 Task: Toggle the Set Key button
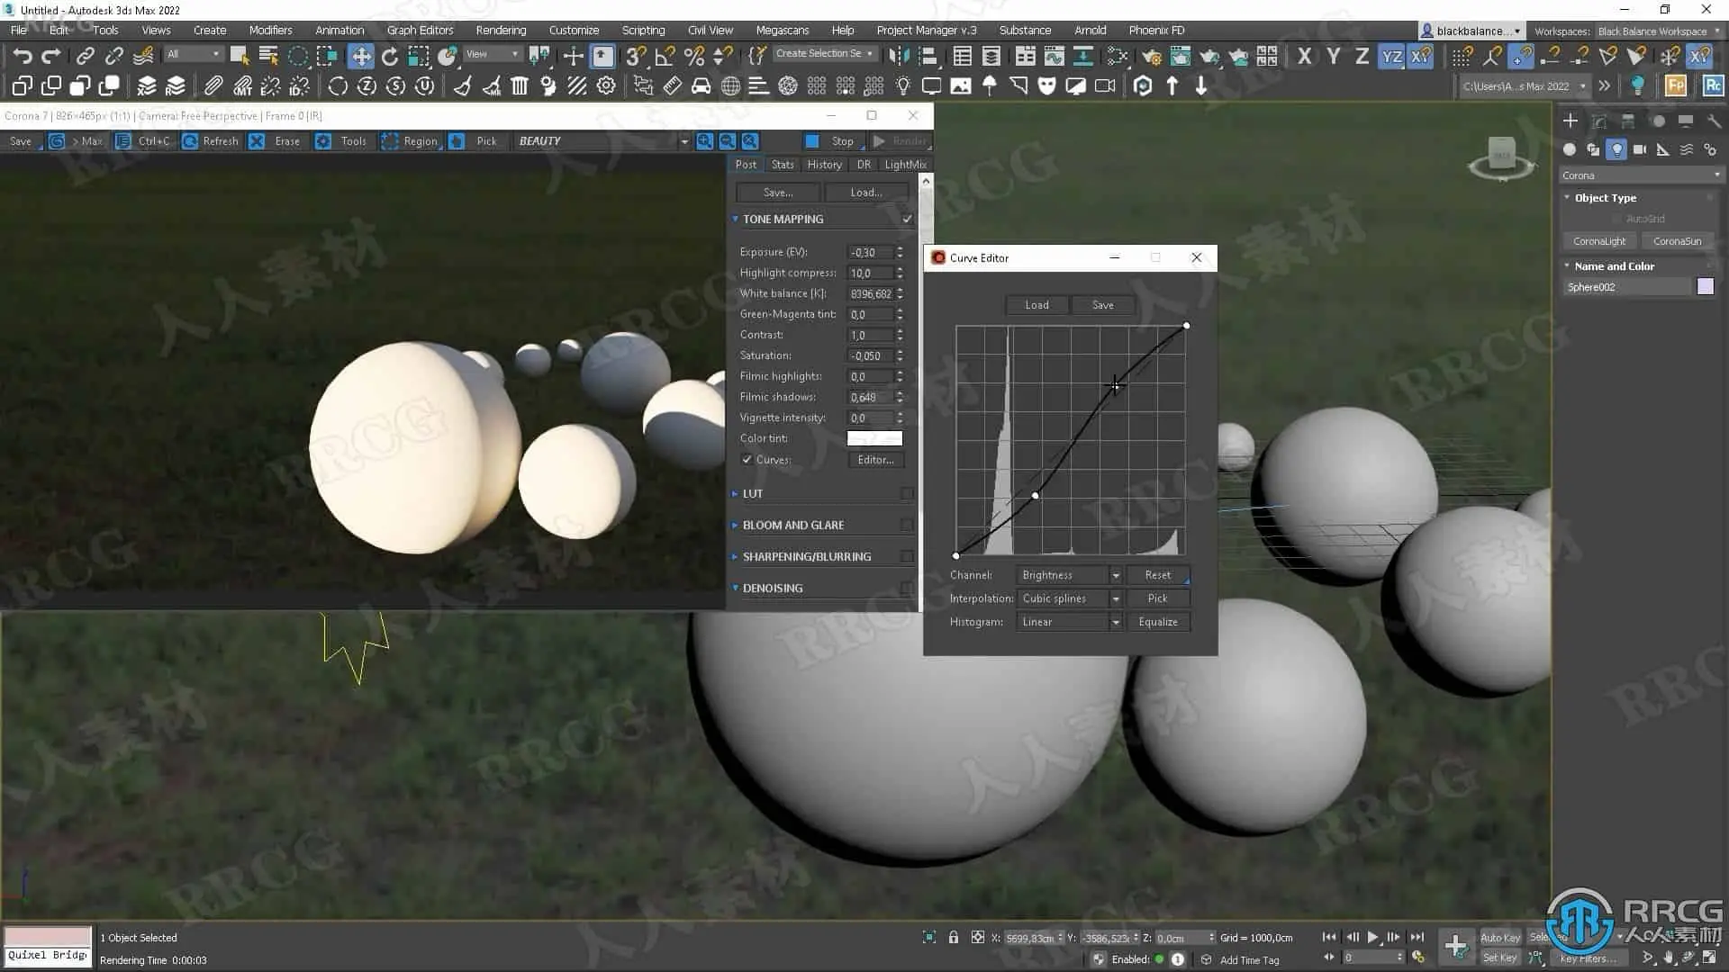tap(1499, 958)
